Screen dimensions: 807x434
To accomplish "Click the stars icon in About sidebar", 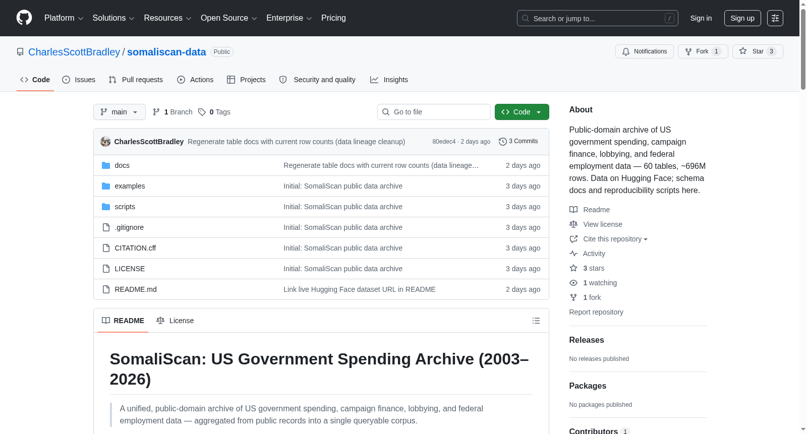I will click(573, 268).
